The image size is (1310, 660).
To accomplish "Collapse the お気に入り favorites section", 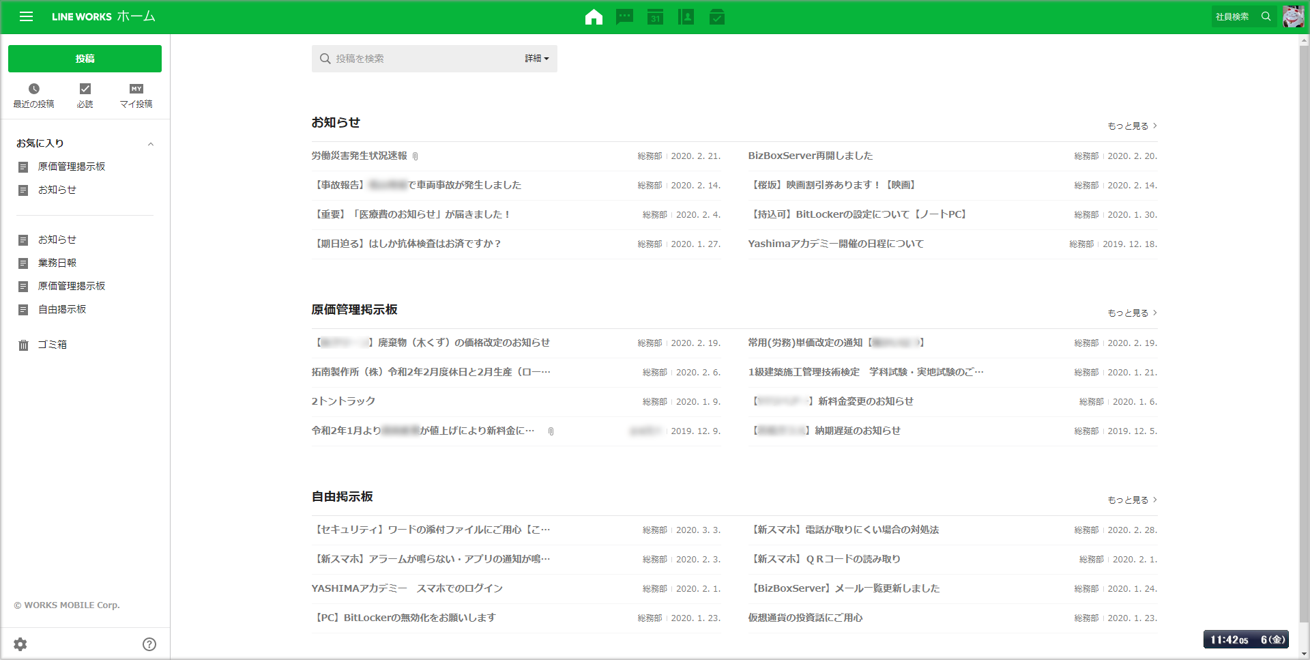I will tap(151, 144).
